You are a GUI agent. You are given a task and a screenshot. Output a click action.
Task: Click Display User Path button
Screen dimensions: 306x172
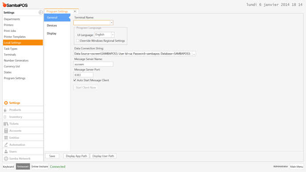[103, 156]
